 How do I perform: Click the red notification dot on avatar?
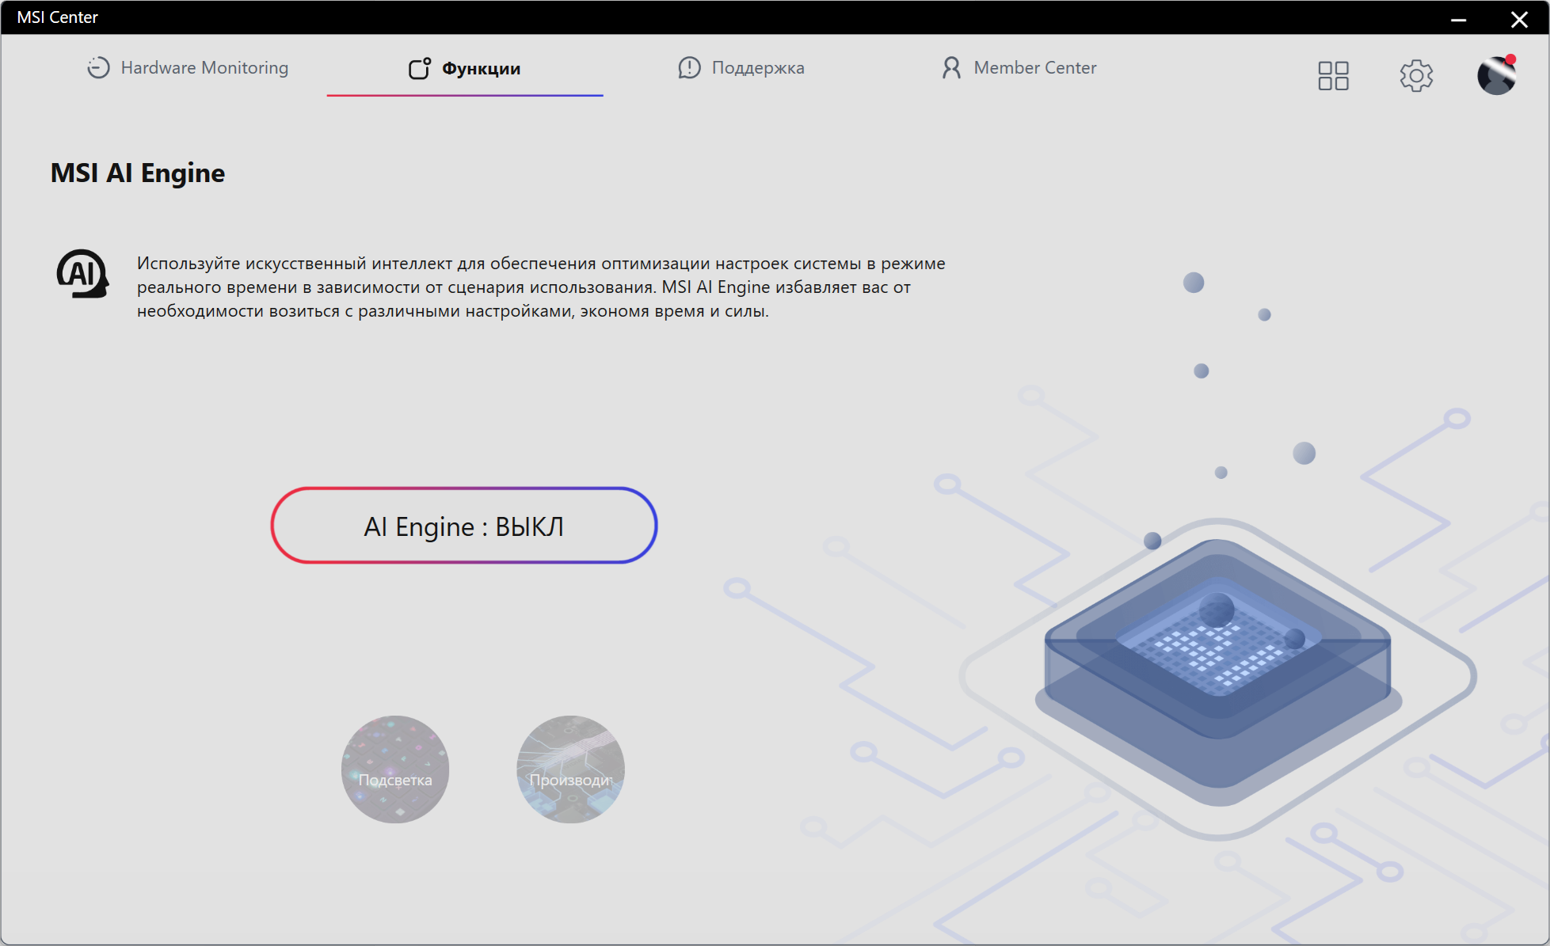click(x=1510, y=59)
